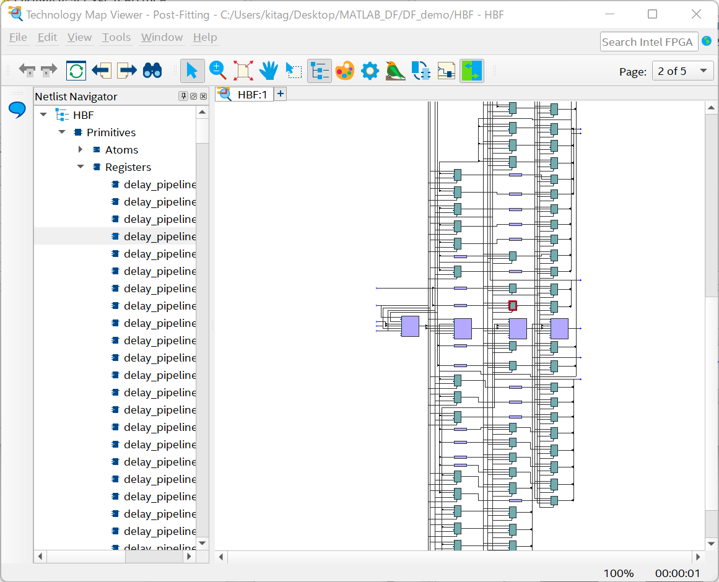
Task: Collapse the Registers tree node
Action: [x=80, y=167]
